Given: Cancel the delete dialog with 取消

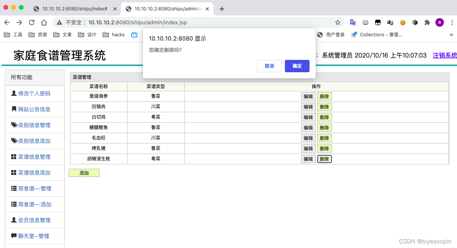Looking at the screenshot, I should (x=269, y=66).
